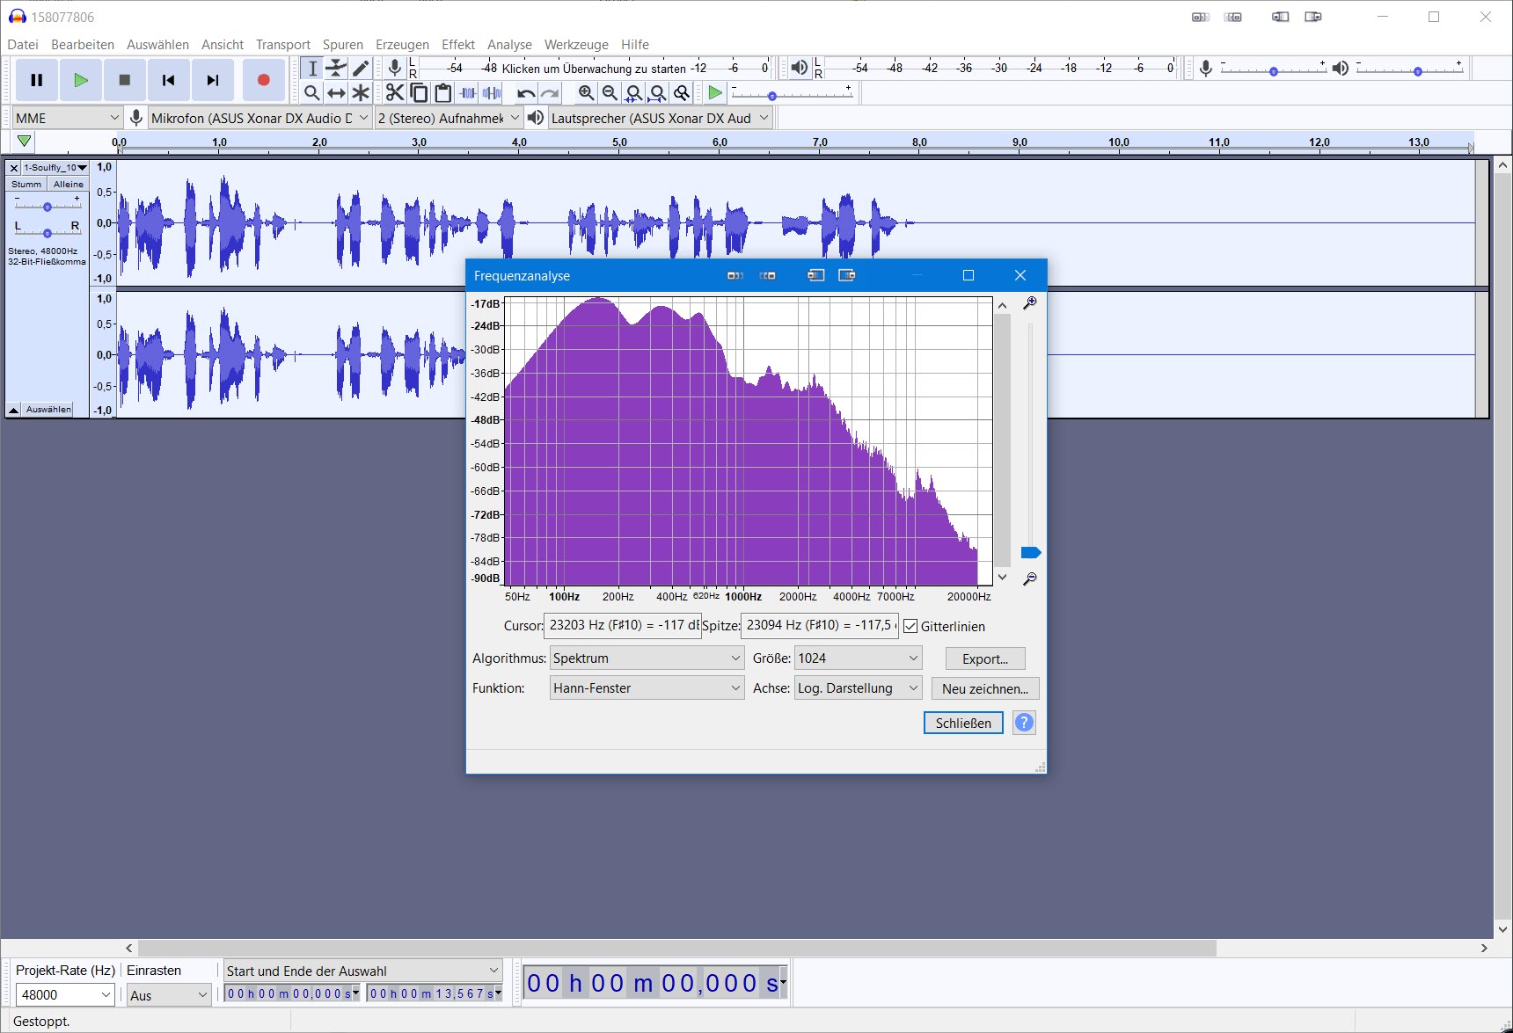The image size is (1513, 1033).
Task: Click the Export... button
Action: tap(985, 658)
